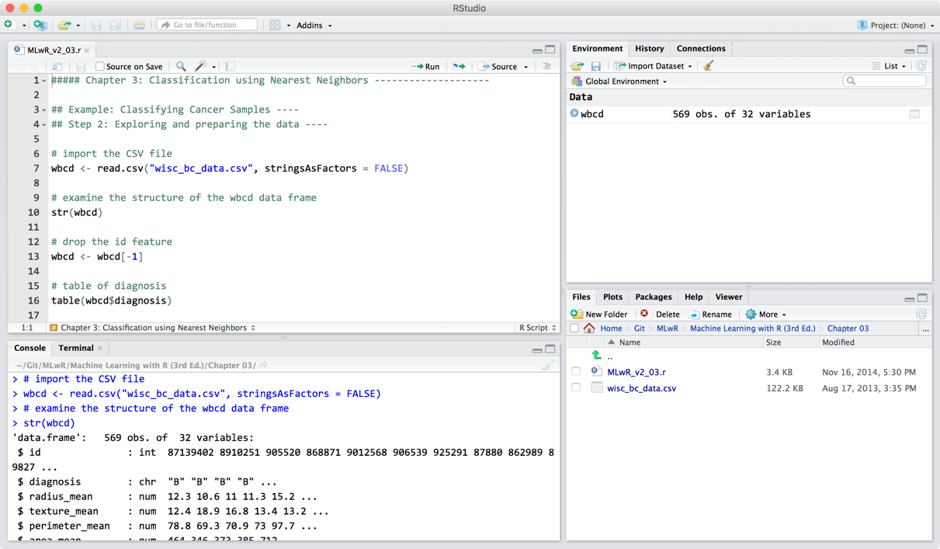Open the Addins dropdown
Screen dimensions: 940x549
314,25
